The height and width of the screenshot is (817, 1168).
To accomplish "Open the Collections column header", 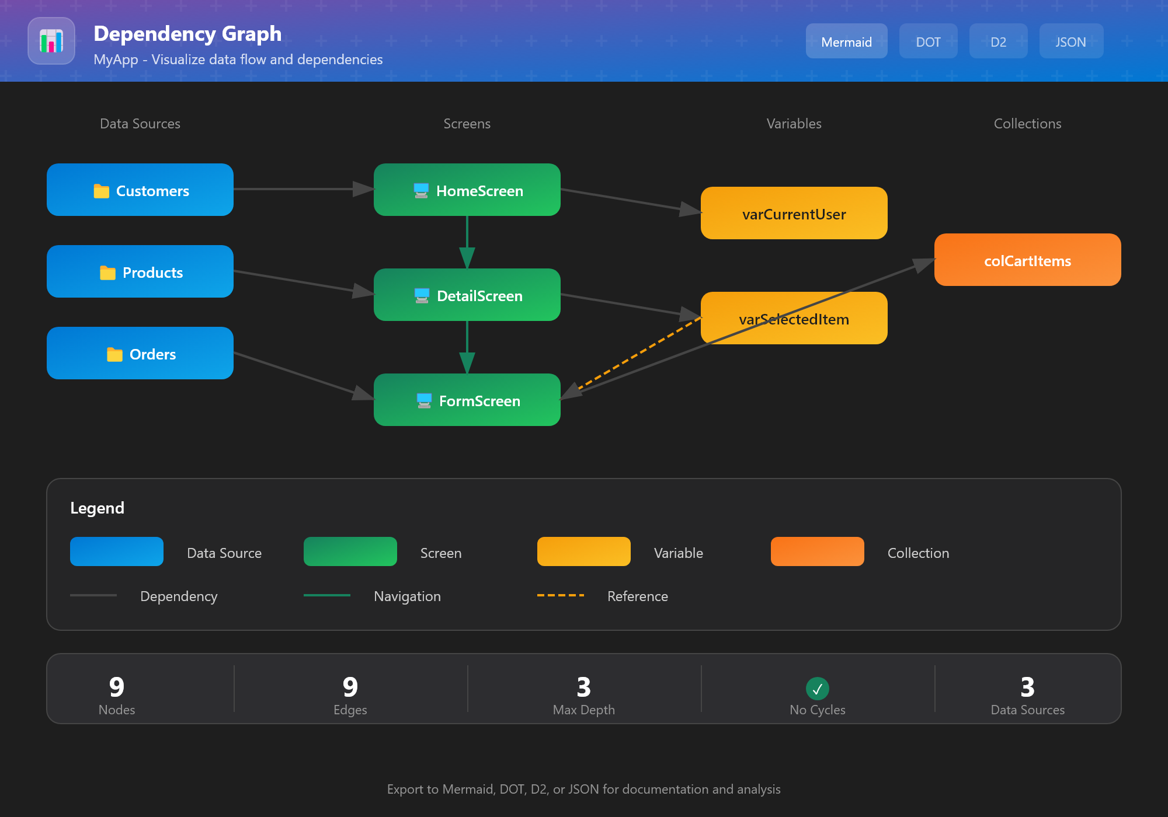I will [1028, 124].
